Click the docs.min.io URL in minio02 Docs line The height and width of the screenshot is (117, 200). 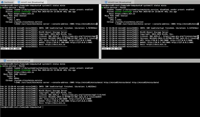[x=125, y=14]
